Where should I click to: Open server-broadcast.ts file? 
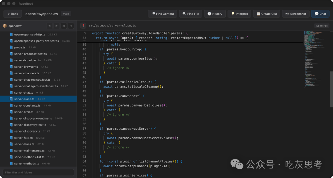[x=39, y=60]
